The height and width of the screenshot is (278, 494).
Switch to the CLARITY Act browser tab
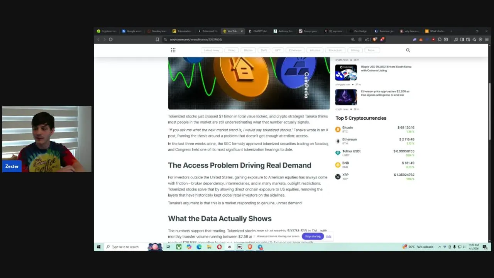258,31
